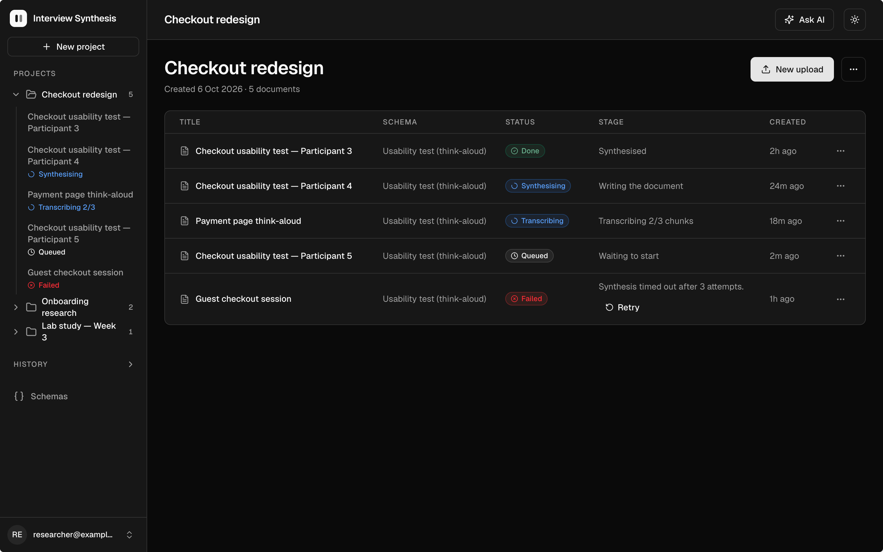Click the RE user avatar
This screenshot has height=552, width=883.
click(x=17, y=535)
